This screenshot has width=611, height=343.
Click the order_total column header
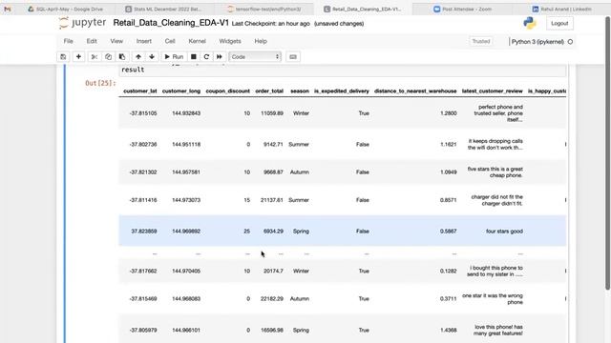click(x=269, y=91)
